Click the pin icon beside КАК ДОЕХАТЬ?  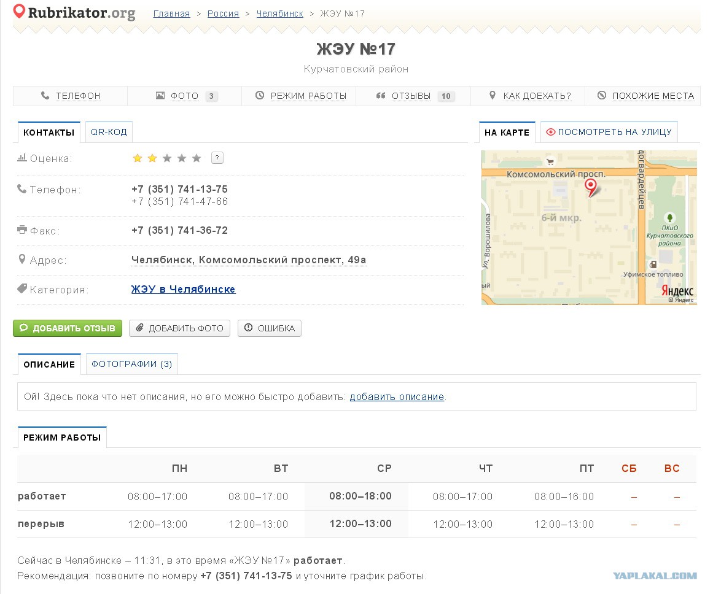[x=493, y=96]
